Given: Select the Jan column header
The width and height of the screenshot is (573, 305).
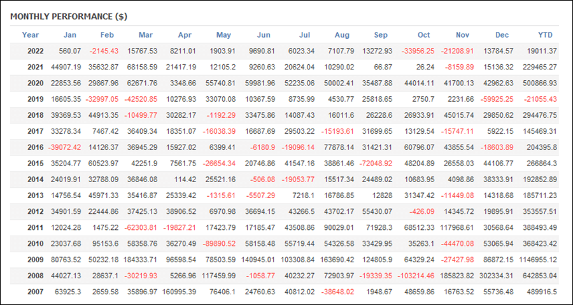Looking at the screenshot, I should click(70, 36).
